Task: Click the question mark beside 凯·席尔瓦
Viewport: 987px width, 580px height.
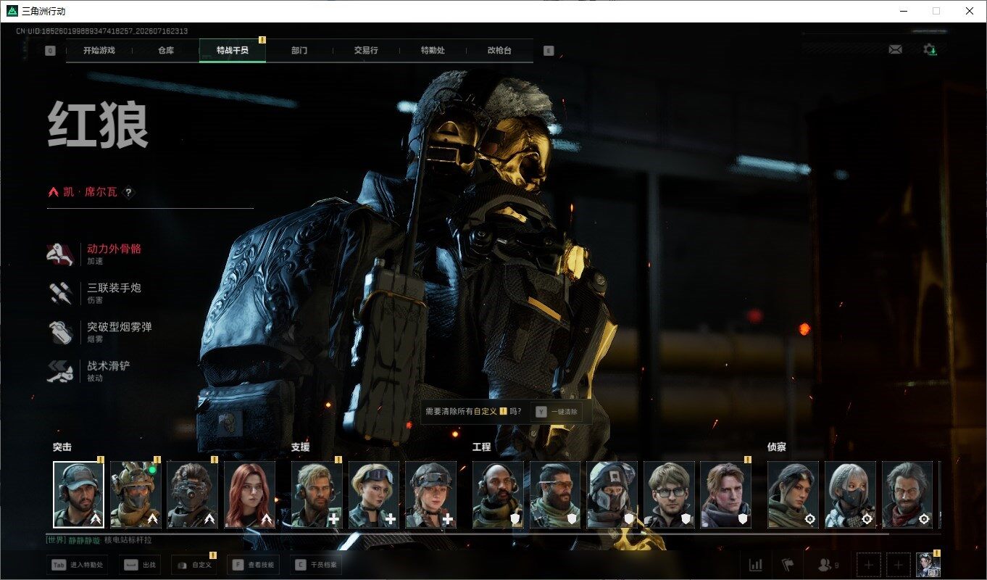Action: (x=128, y=192)
